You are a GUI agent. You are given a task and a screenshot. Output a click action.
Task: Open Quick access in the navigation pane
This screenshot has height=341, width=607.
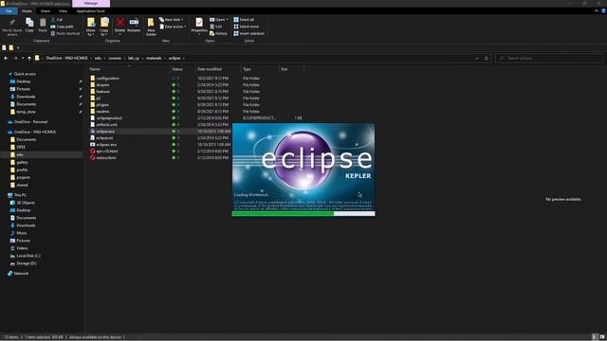pos(25,74)
